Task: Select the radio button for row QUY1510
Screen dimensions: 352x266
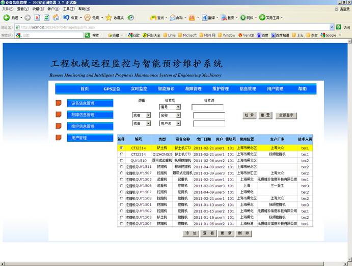Action: click(121, 160)
